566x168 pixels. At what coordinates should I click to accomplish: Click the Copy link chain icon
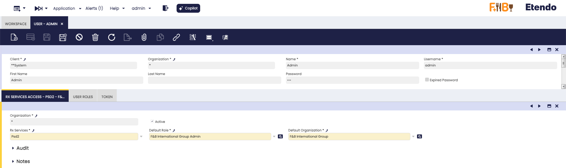click(176, 37)
